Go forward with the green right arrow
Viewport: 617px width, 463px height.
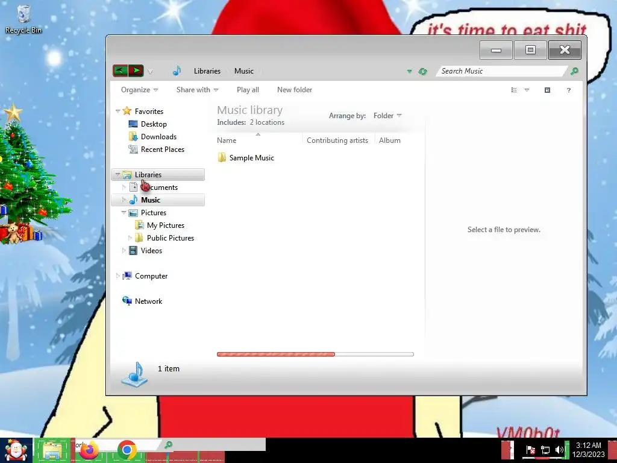(x=136, y=71)
